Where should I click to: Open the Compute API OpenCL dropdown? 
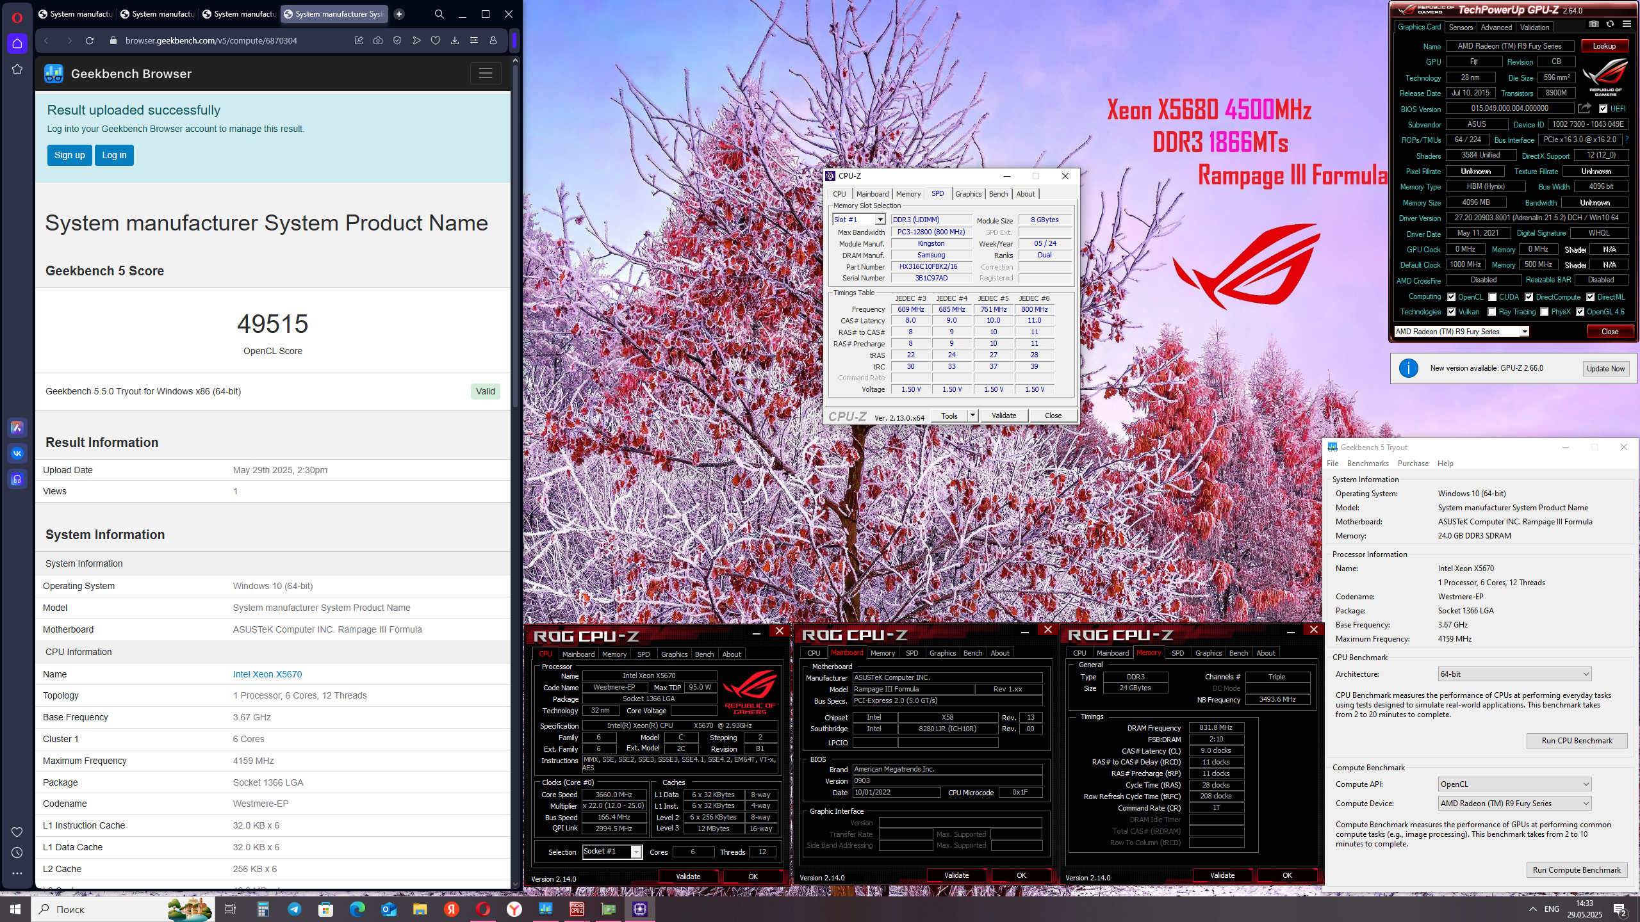coord(1514,784)
